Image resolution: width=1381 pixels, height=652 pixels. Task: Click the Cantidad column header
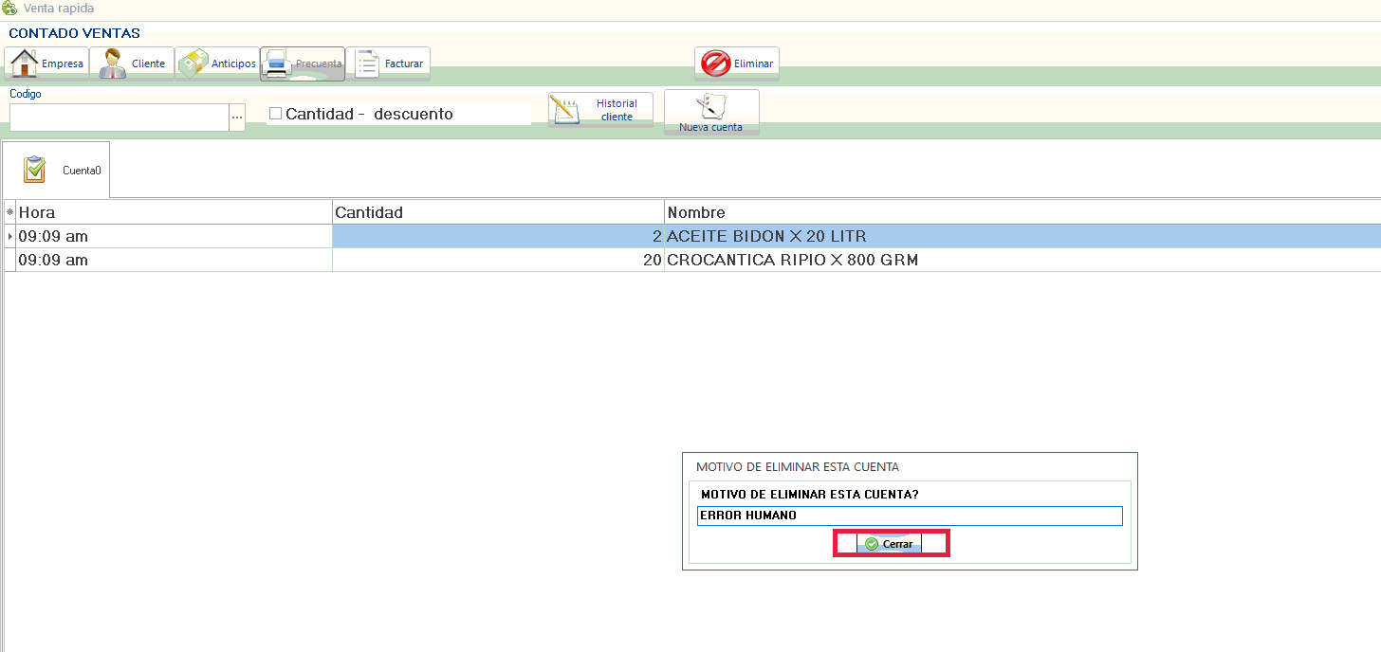coord(497,212)
